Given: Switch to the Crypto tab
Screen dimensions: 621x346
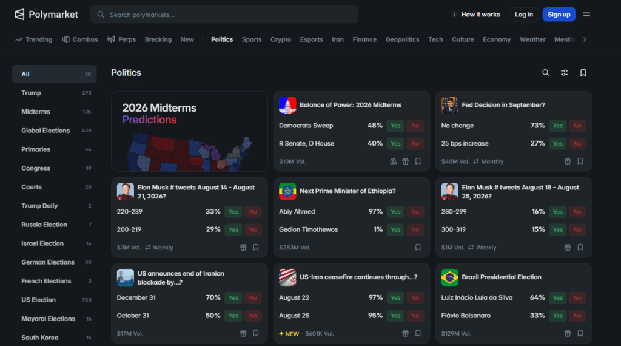Looking at the screenshot, I should 281,39.
